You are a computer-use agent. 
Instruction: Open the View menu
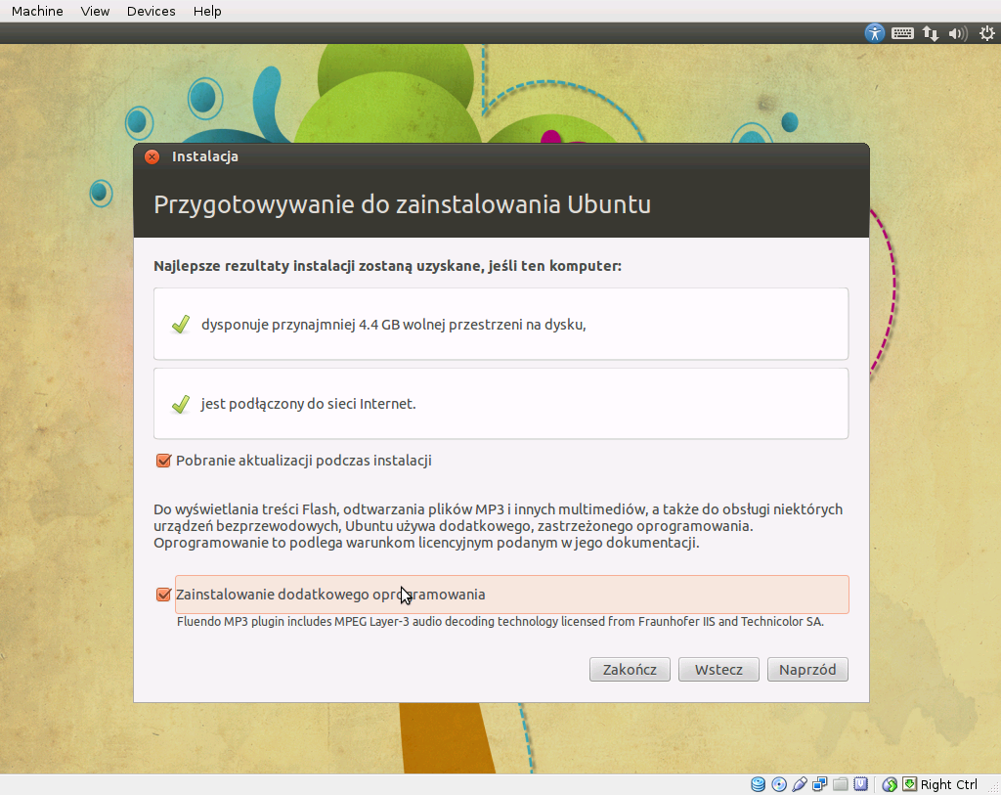coord(95,11)
